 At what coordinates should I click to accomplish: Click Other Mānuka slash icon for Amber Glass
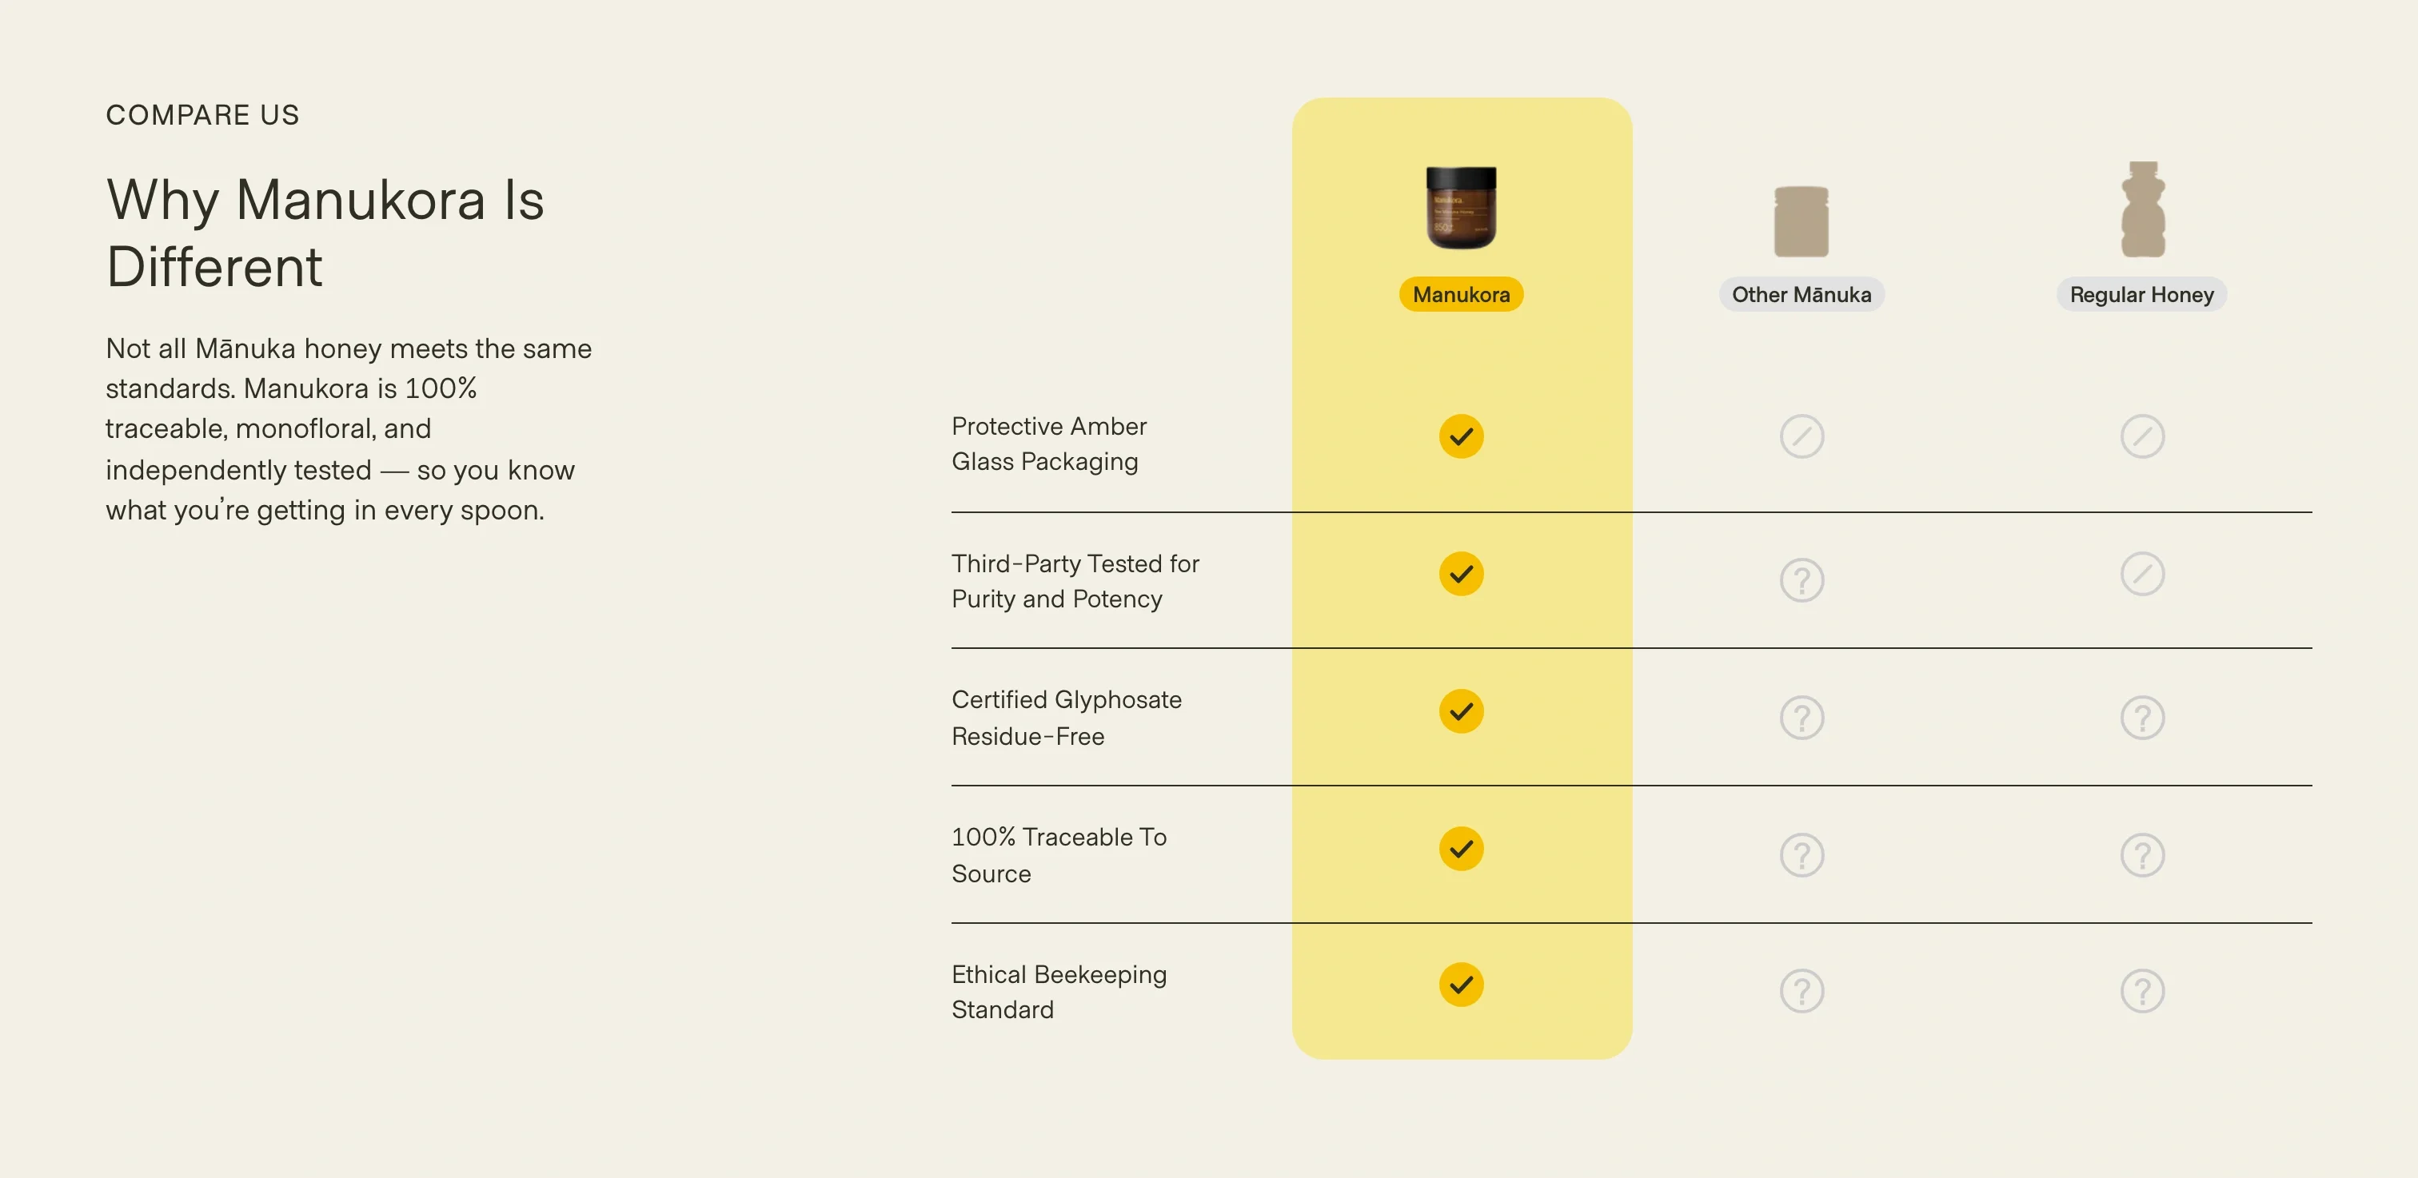[1802, 436]
